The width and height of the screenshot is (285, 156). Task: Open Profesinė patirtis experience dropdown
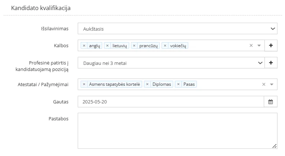coord(171,63)
